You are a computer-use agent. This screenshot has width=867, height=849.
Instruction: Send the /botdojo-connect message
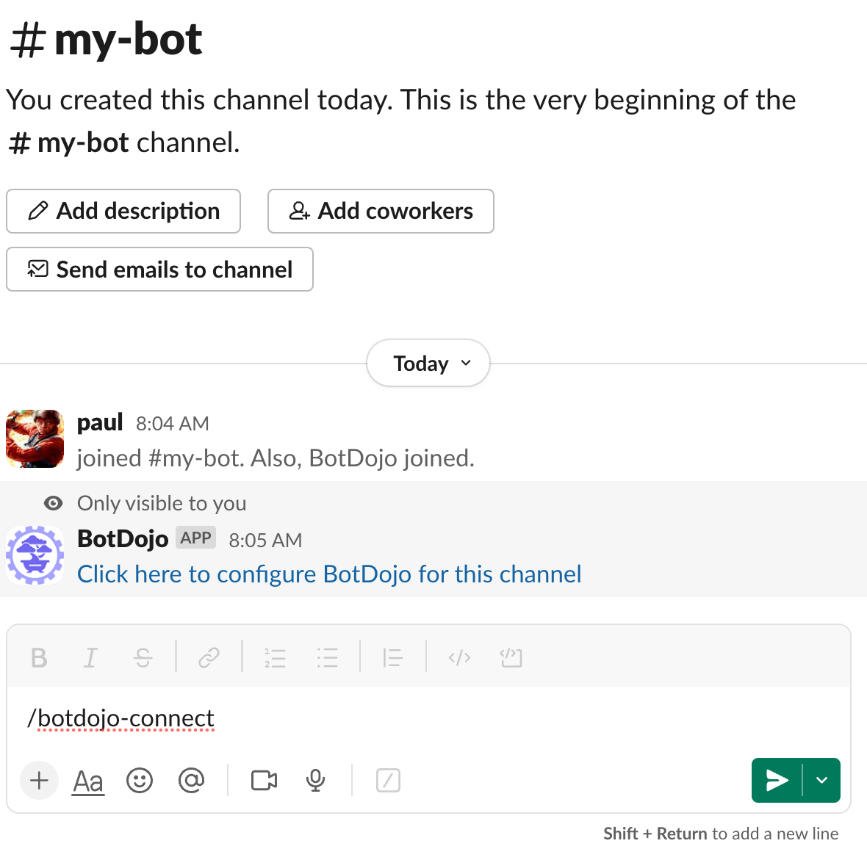(777, 781)
